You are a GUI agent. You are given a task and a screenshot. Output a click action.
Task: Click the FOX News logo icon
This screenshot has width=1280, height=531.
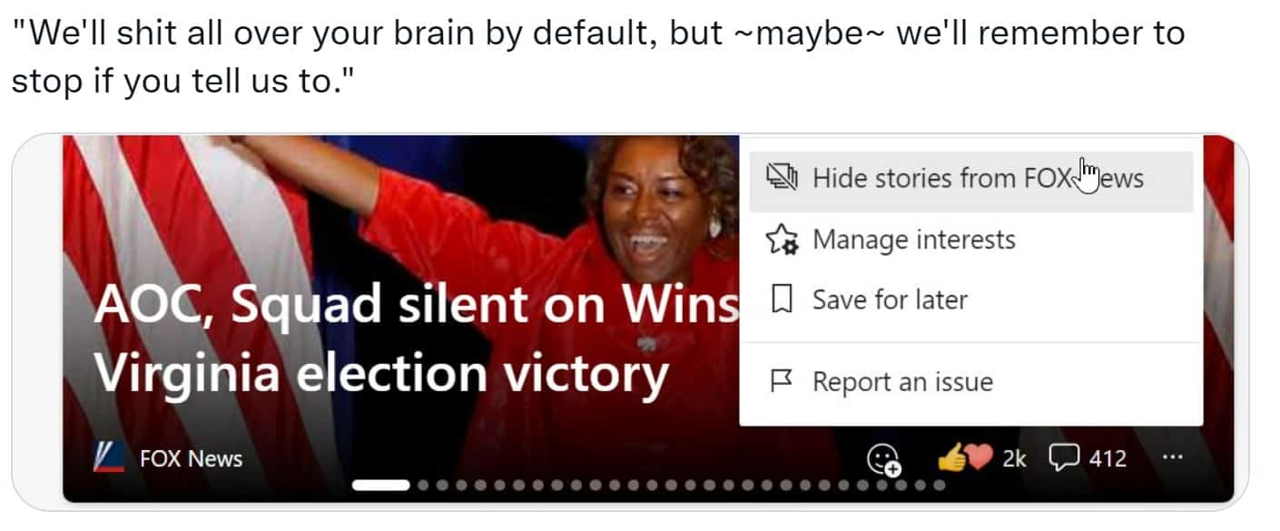110,458
